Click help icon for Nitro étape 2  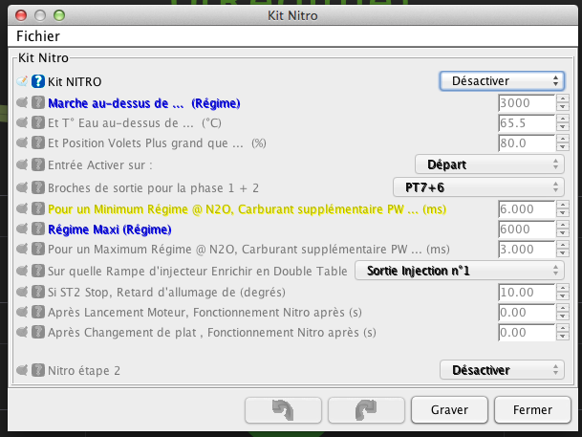pyautogui.click(x=38, y=370)
